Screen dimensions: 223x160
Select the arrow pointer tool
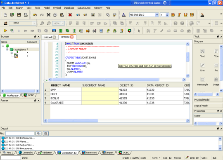139,31
